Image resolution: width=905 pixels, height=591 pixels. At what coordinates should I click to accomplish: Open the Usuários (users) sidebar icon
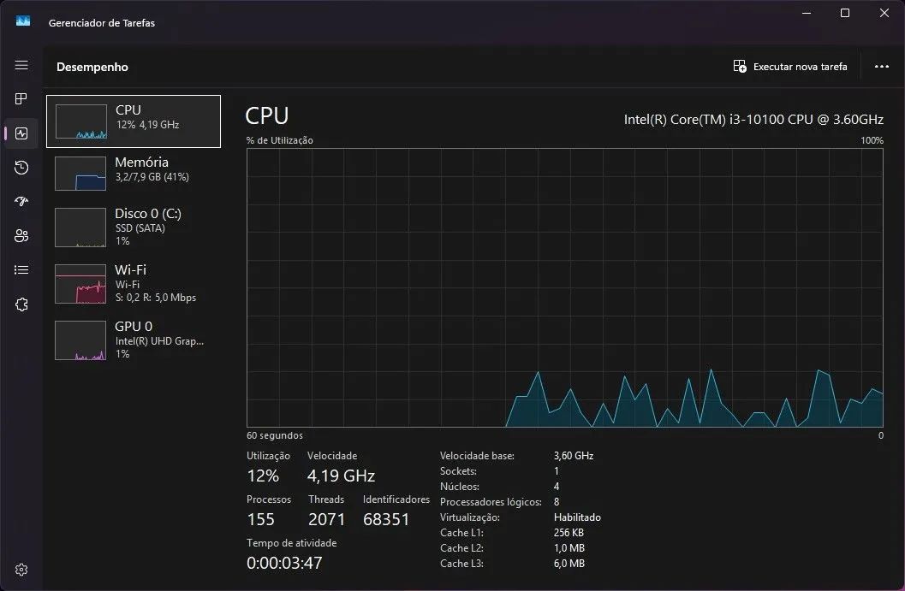pyautogui.click(x=21, y=235)
